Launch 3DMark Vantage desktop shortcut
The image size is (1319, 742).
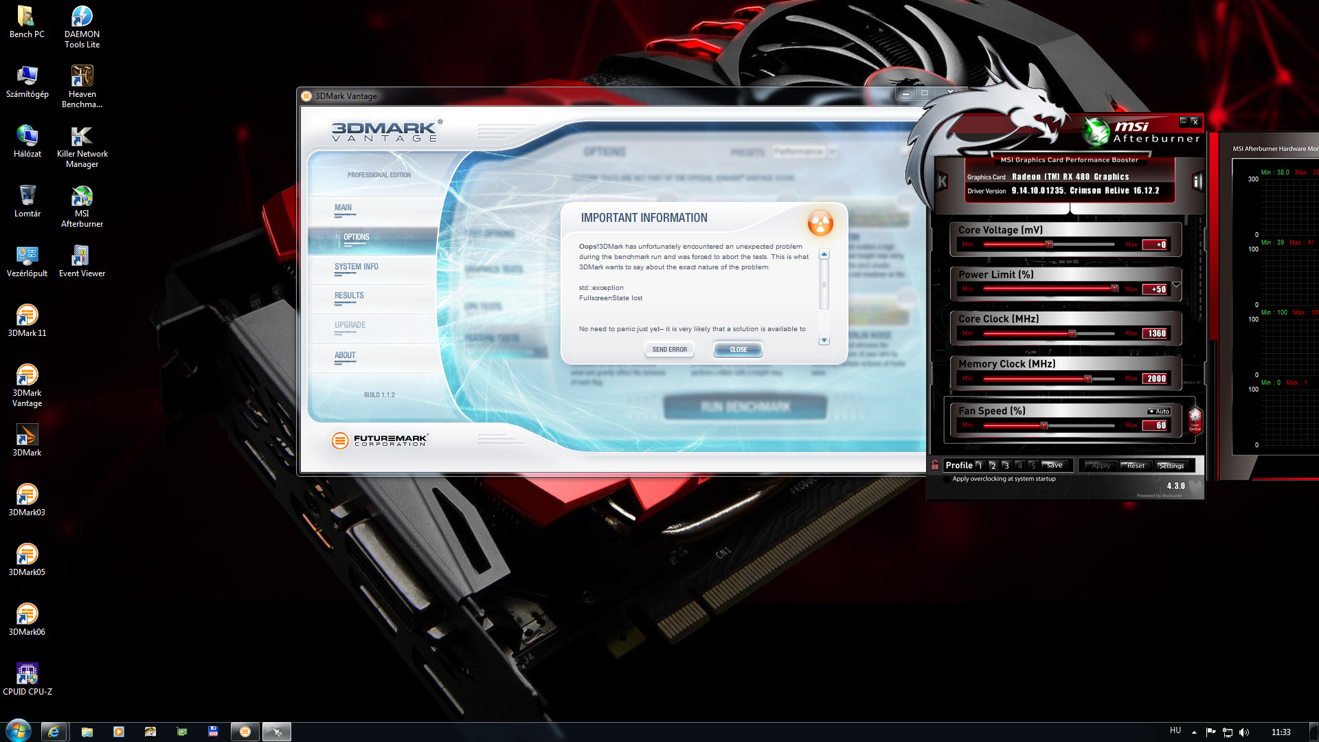(27, 385)
